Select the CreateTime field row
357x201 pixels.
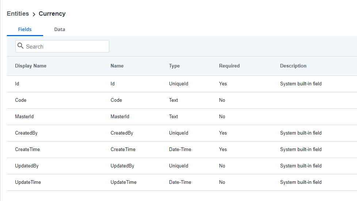pyautogui.click(x=182, y=150)
